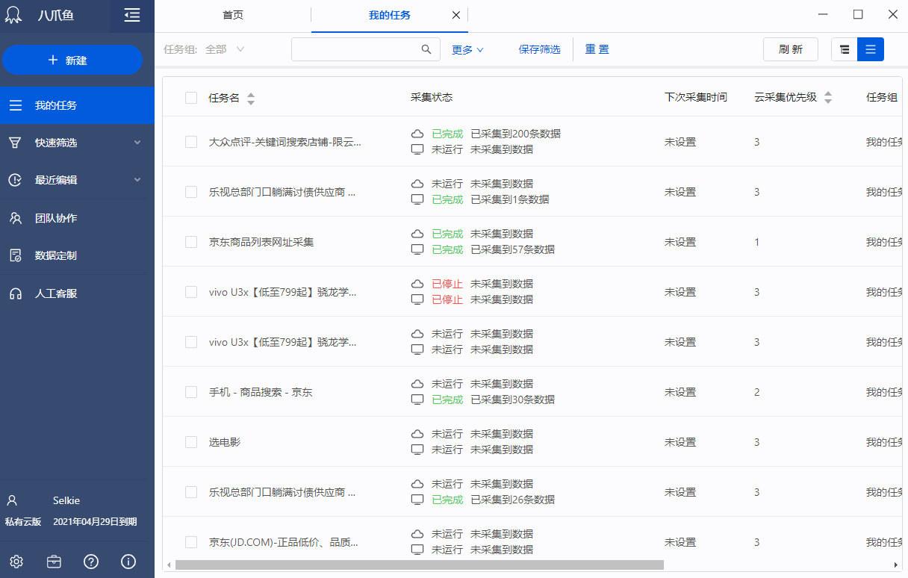Open the about info icon

[x=128, y=562]
